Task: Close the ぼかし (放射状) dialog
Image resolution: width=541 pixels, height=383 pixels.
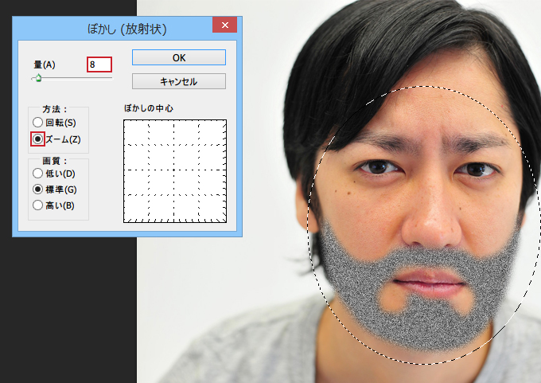Action: (x=224, y=25)
